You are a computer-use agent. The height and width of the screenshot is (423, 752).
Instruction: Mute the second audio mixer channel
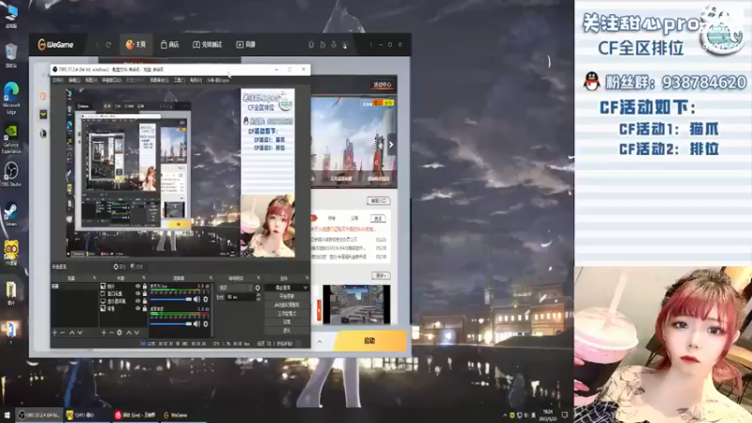(x=196, y=323)
